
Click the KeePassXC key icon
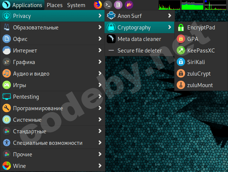tap(181, 50)
